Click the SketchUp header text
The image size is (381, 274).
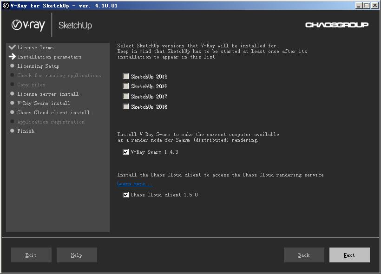tap(75, 25)
